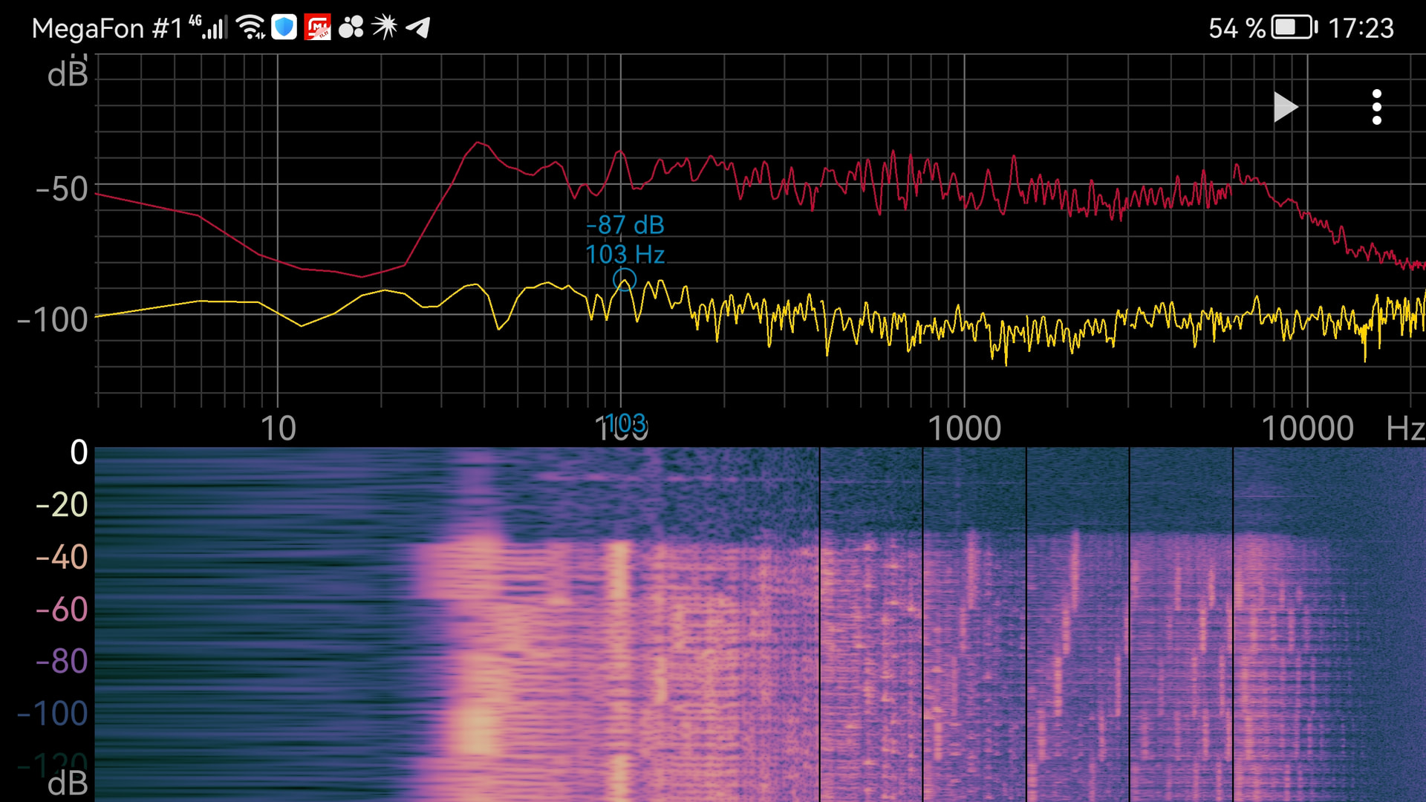
Task: Tap the blue shield icon in the status bar
Action: click(x=284, y=28)
